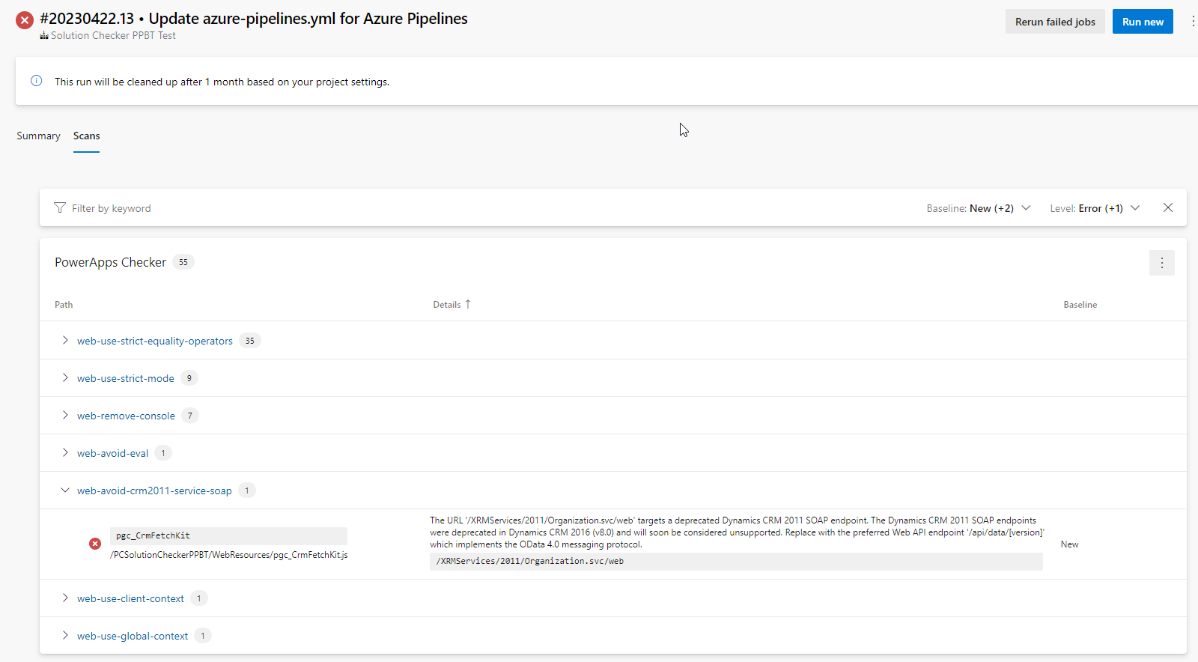The width and height of the screenshot is (1198, 662).
Task: Expand the web-use-global-context row
Action: [65, 635]
